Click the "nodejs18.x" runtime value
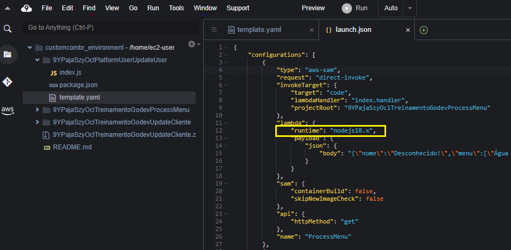This screenshot has height=250, width=511. [351, 131]
